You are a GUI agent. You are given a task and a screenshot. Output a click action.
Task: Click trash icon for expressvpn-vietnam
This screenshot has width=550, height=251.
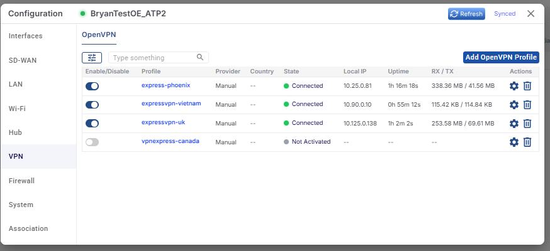(527, 105)
